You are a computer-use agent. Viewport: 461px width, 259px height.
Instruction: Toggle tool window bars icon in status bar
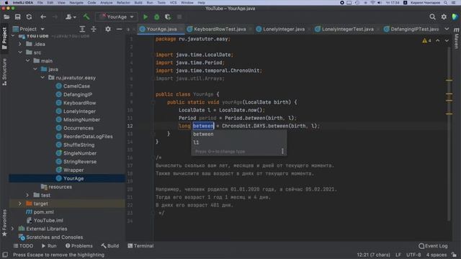[5, 255]
